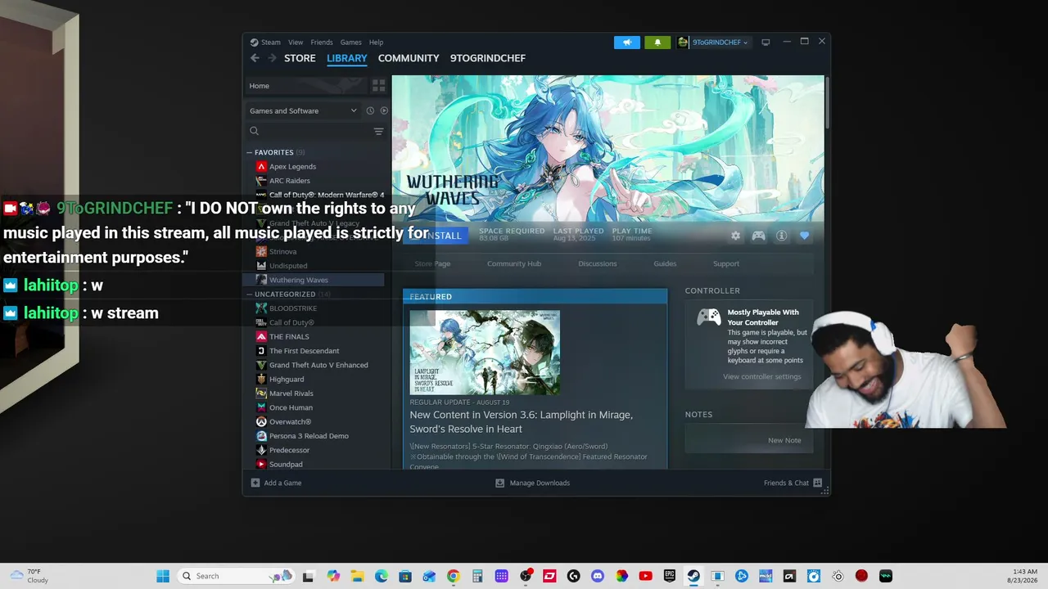Image resolution: width=1048 pixels, height=589 pixels.
Task: Open Epic Games Launcher from taskbar
Action: click(x=669, y=576)
